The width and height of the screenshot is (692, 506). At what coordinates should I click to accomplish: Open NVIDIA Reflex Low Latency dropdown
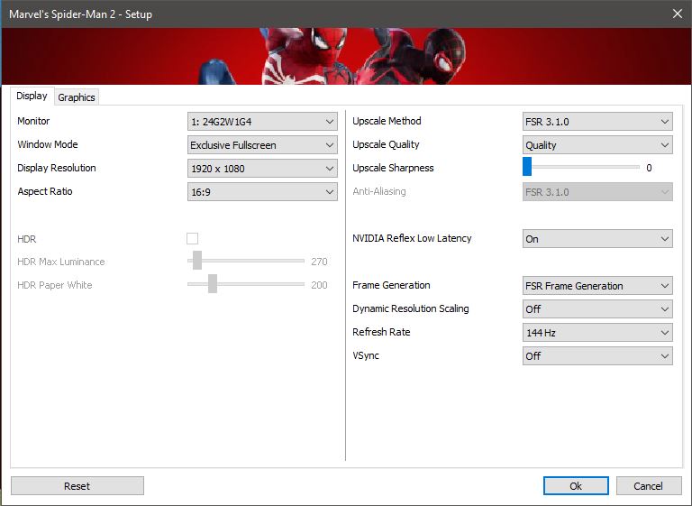click(x=597, y=239)
